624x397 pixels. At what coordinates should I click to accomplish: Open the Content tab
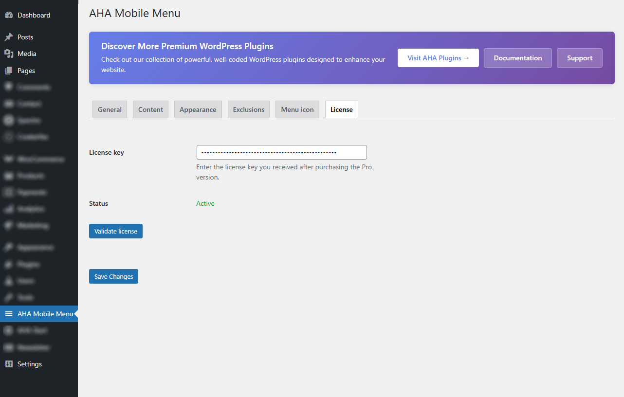click(150, 109)
